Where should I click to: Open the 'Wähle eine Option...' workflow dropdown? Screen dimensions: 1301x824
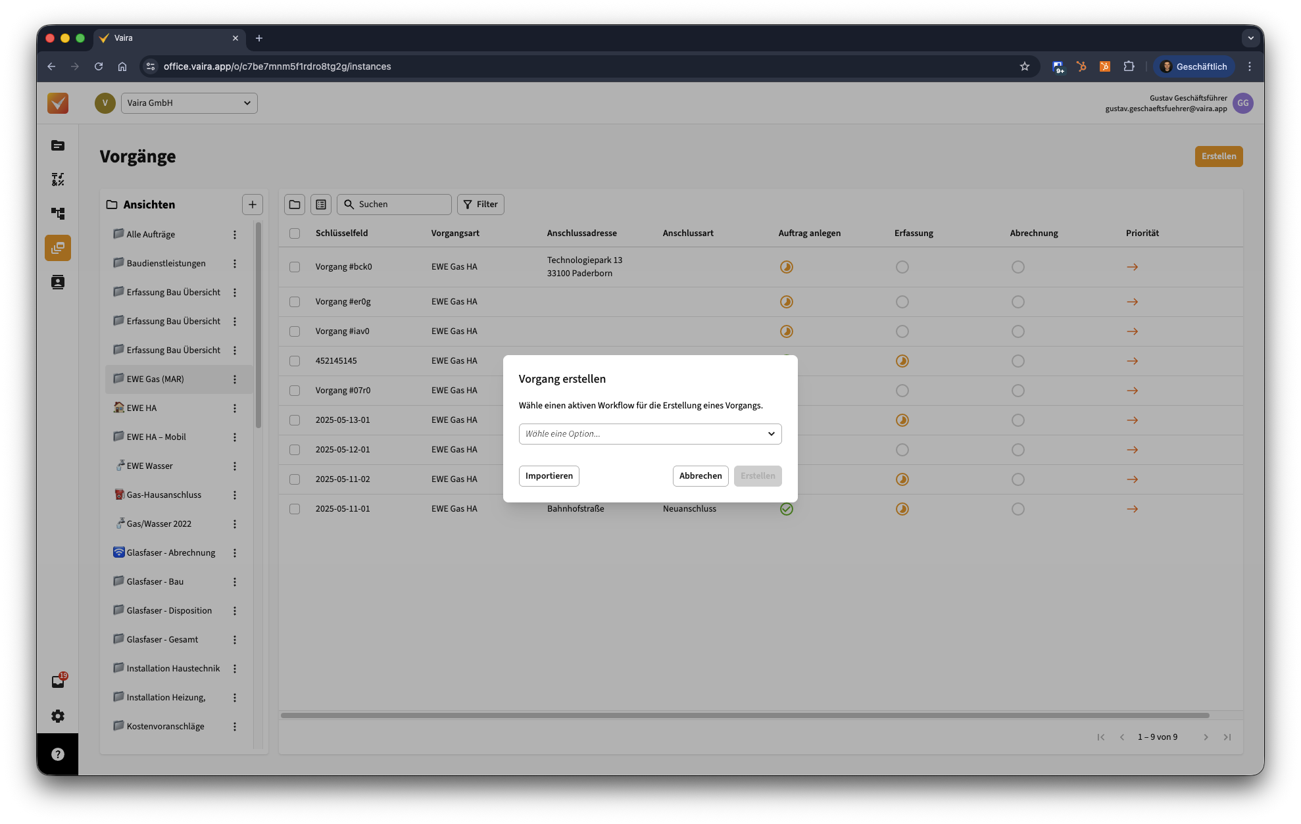[650, 434]
